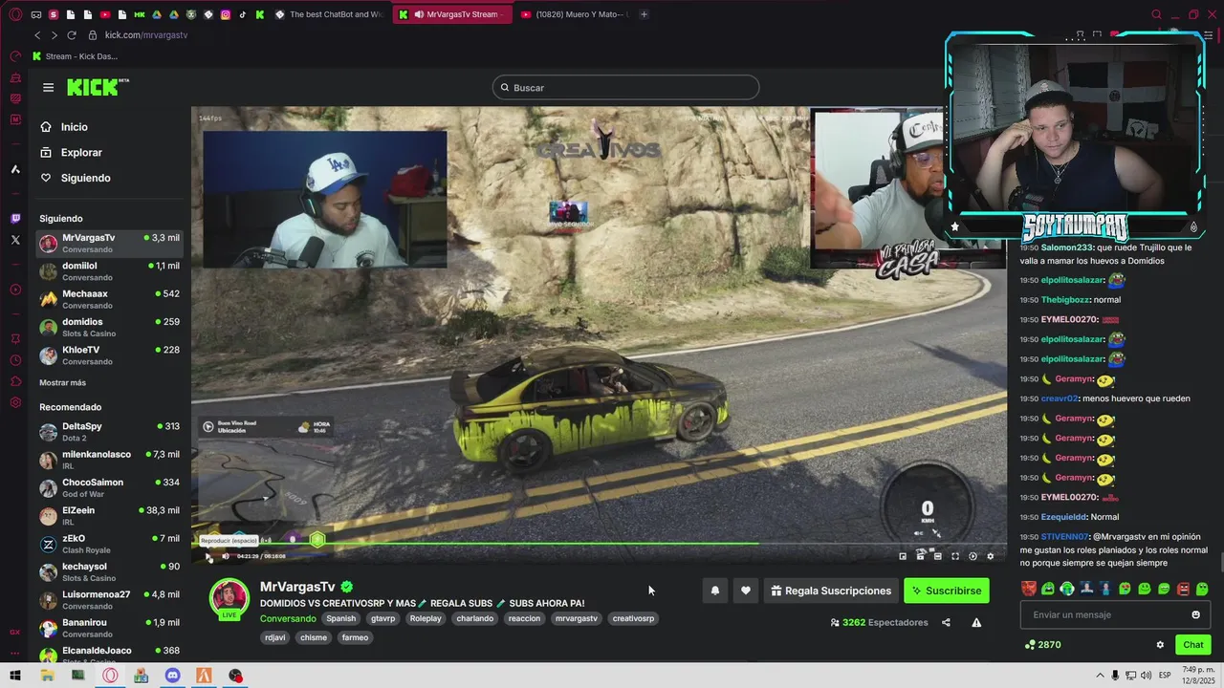The height and width of the screenshot is (688, 1224).
Task: Open Windows Start menu
Action: pos(15,676)
